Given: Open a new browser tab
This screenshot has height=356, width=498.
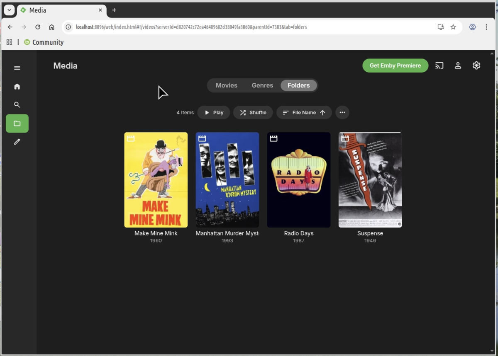Looking at the screenshot, I should point(114,10).
